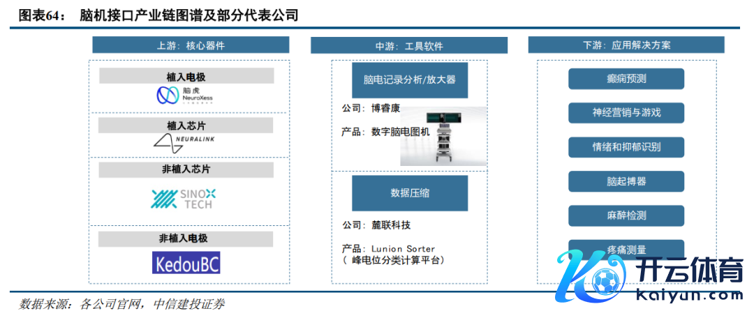The width and height of the screenshot is (754, 318).
Task: Click the Sinox Tech logo
Action: click(185, 199)
